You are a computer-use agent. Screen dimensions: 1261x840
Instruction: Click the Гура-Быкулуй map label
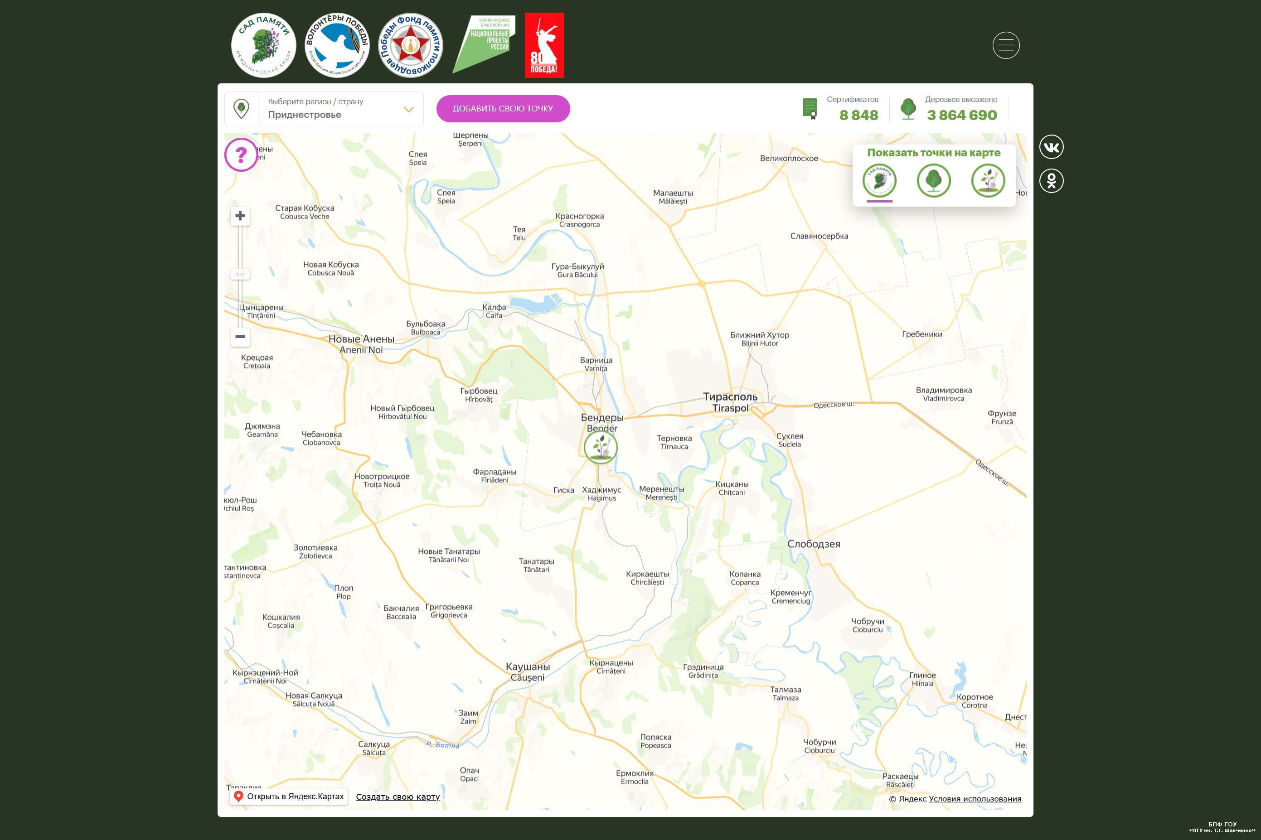[x=577, y=270]
